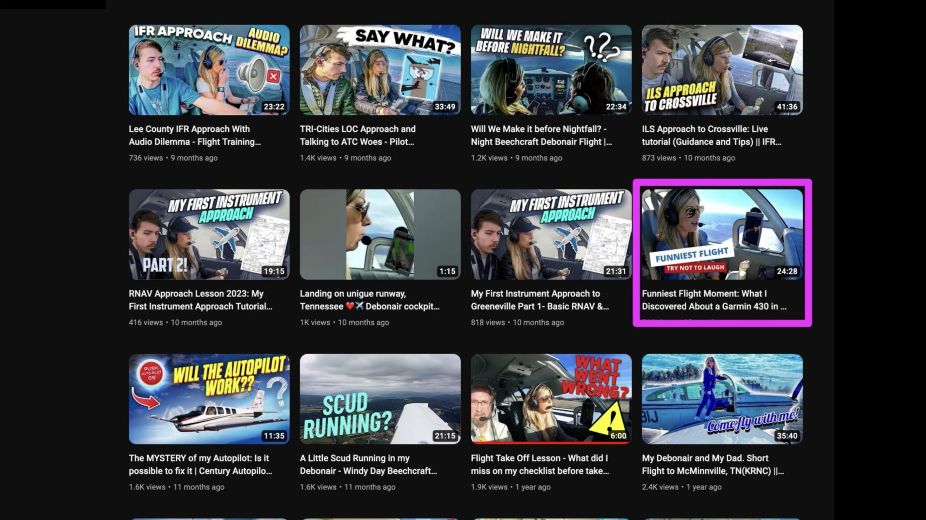Viewport: 926px width, 520px height.
Task: Click the 21:31 duration badge
Action: 616,271
